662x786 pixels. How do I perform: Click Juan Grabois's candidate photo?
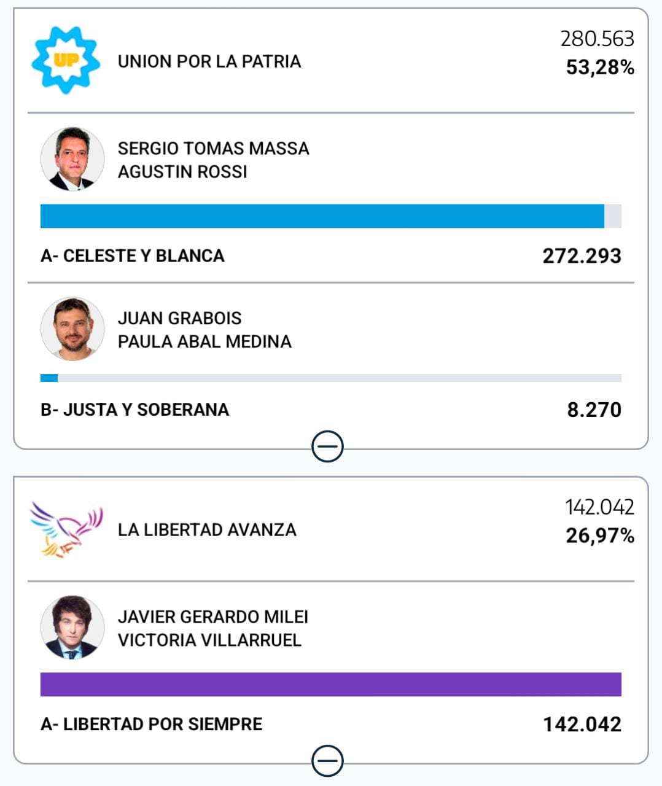pyautogui.click(x=72, y=329)
